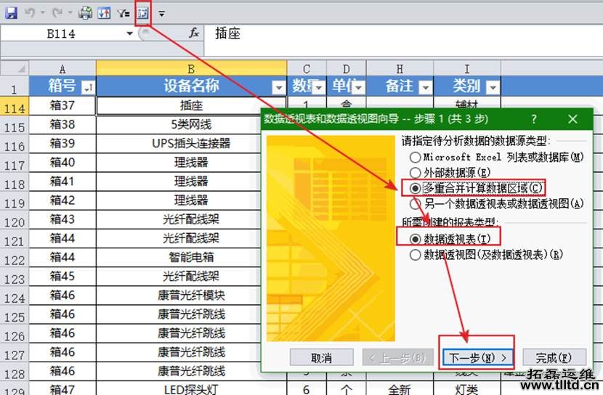Click cell containing LED探头灯
This screenshot has width=603, height=395.
[192, 389]
